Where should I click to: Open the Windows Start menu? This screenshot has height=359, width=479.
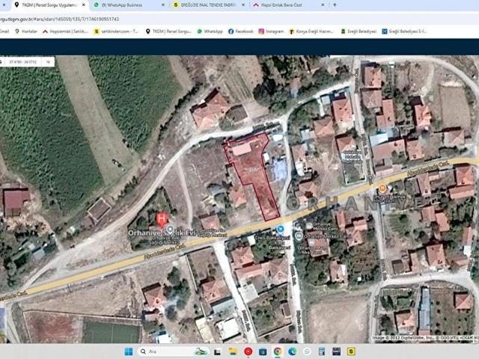click(x=129, y=352)
